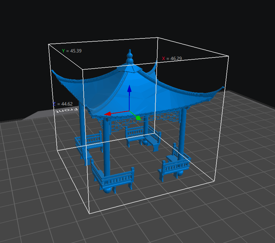Click the Front label on the build plate
The height and width of the screenshot is (243, 275).
point(67,110)
